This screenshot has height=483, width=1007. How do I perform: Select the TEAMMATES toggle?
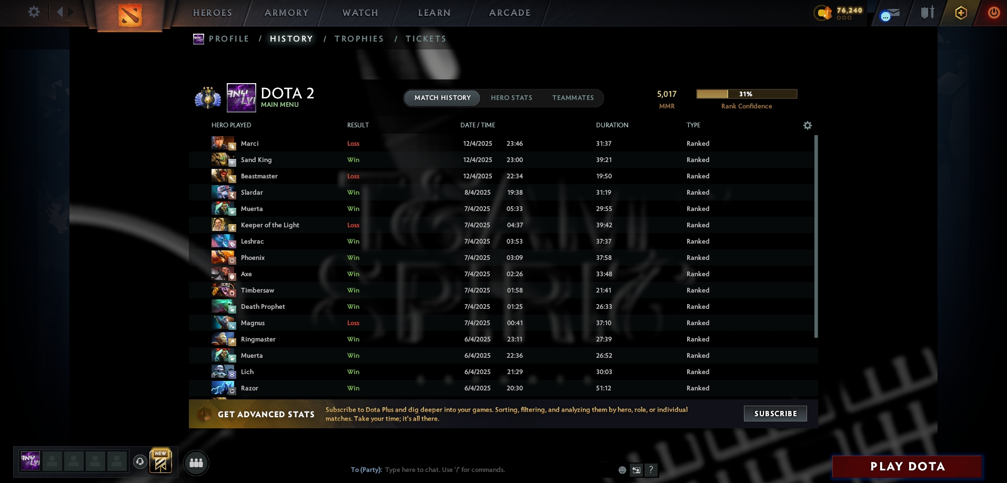[573, 98]
